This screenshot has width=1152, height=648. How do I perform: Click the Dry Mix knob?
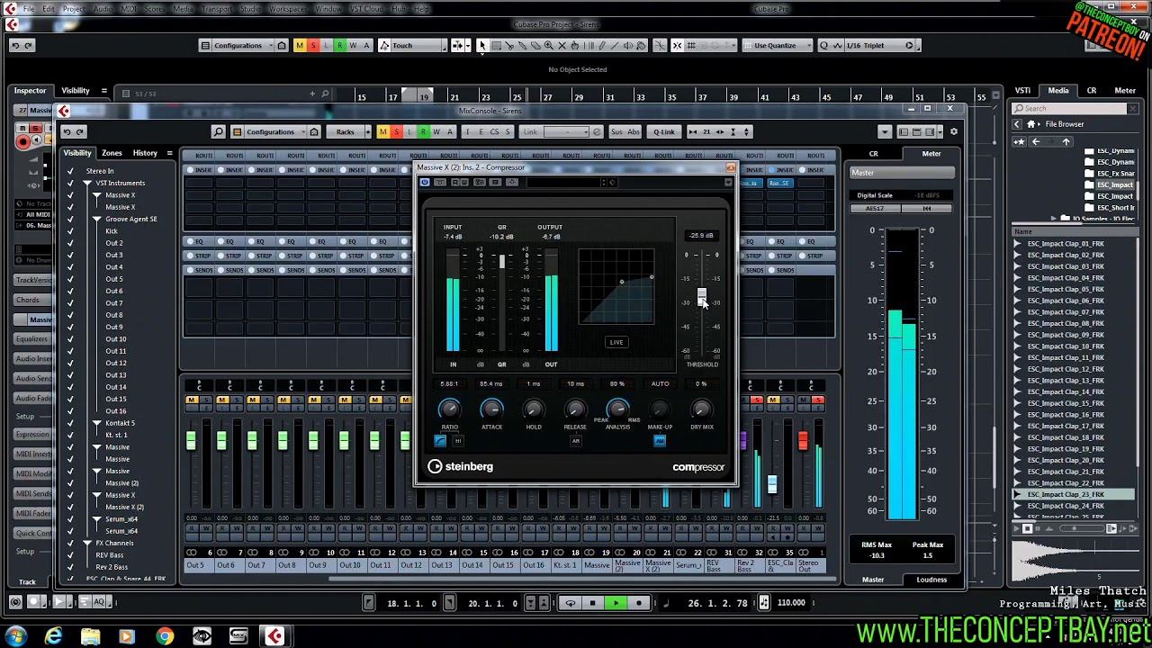pos(702,409)
